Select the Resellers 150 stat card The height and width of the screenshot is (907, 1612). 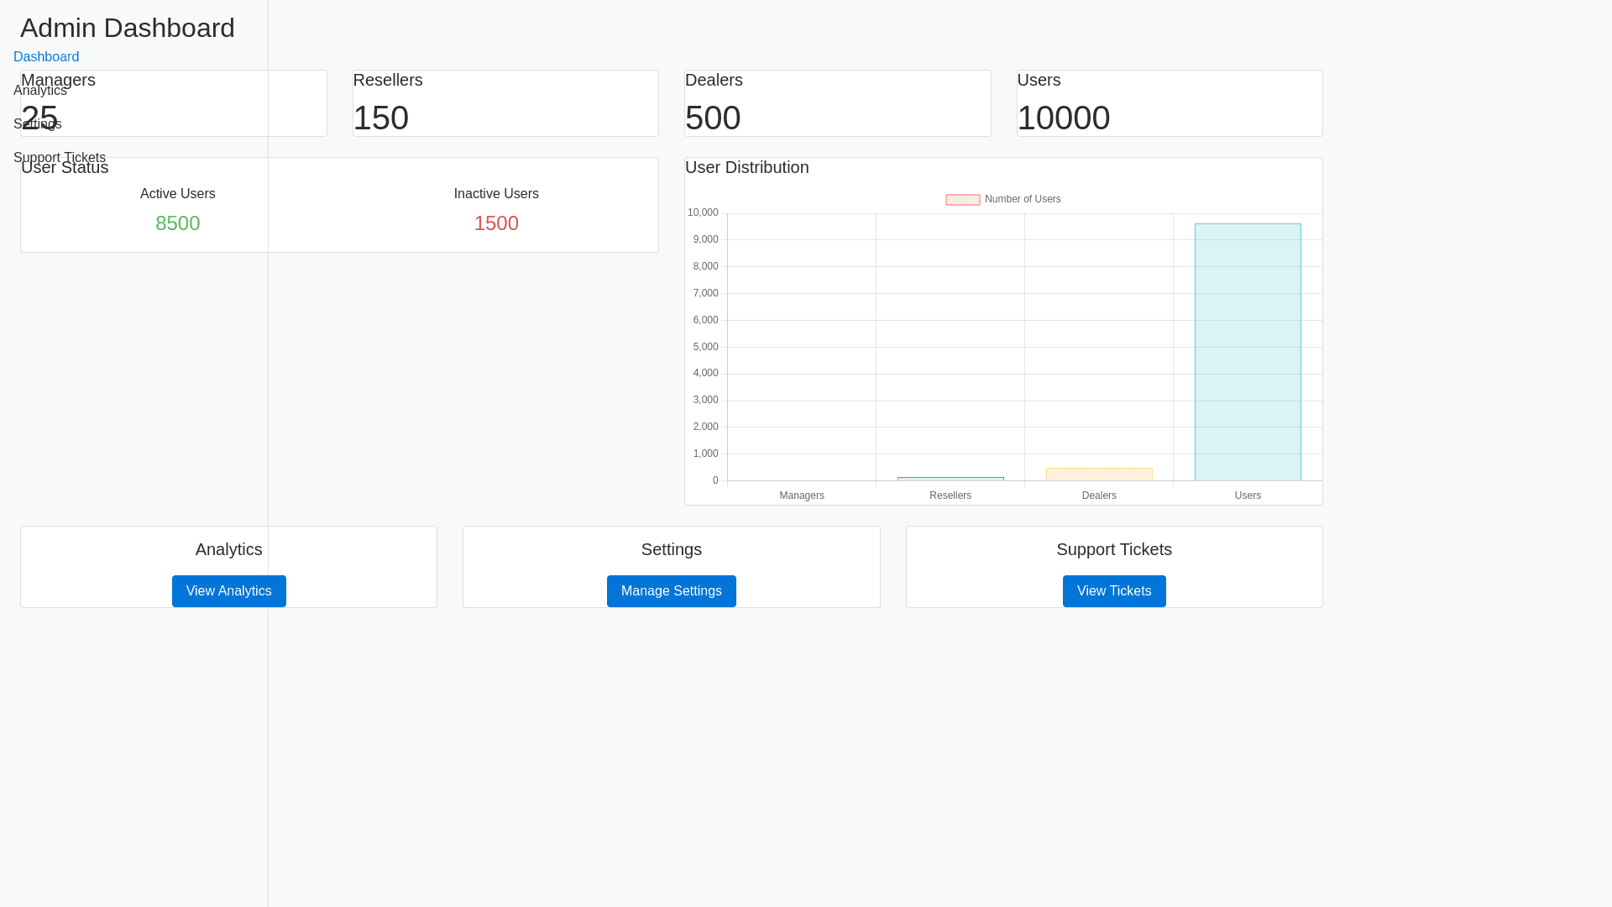[505, 103]
